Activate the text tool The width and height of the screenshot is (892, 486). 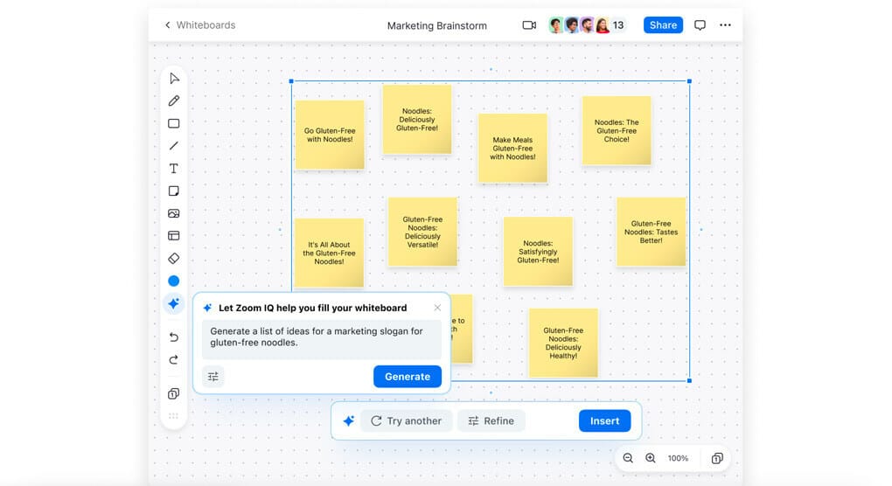point(174,168)
